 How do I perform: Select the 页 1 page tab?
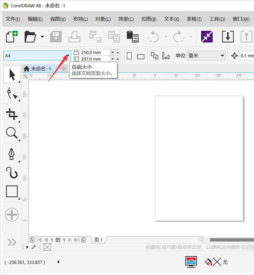98,240
